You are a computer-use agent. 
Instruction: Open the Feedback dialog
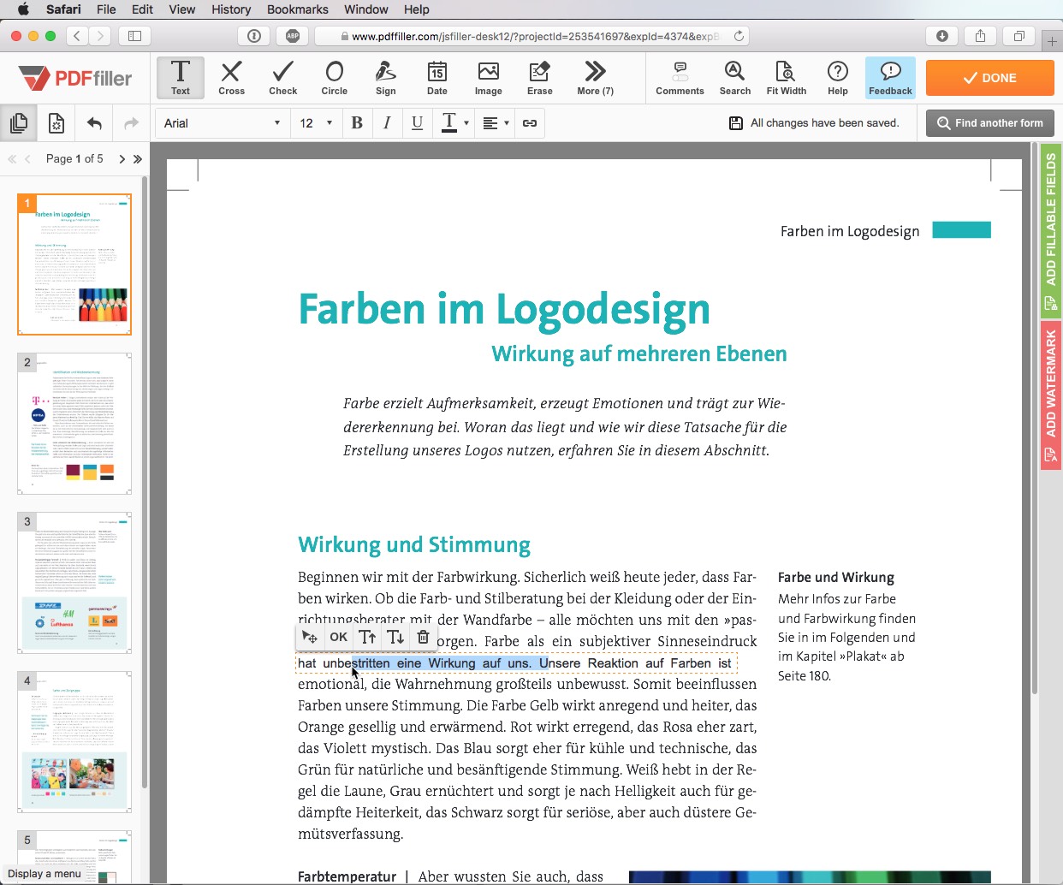click(x=890, y=78)
